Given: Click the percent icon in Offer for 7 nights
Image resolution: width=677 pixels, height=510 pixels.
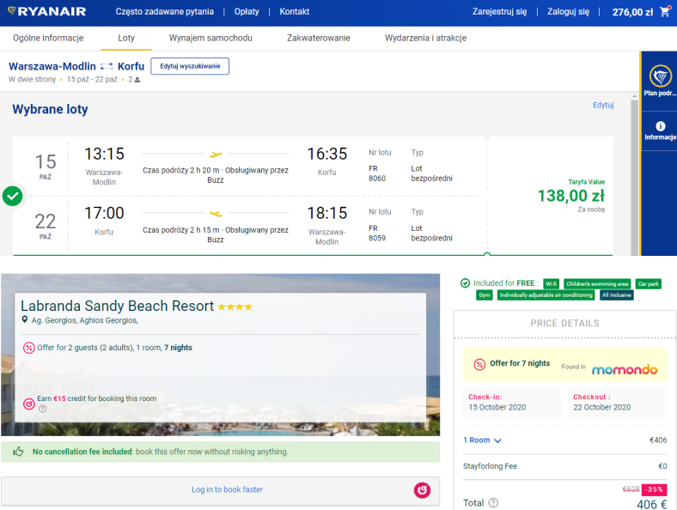Looking at the screenshot, I should pos(479,365).
